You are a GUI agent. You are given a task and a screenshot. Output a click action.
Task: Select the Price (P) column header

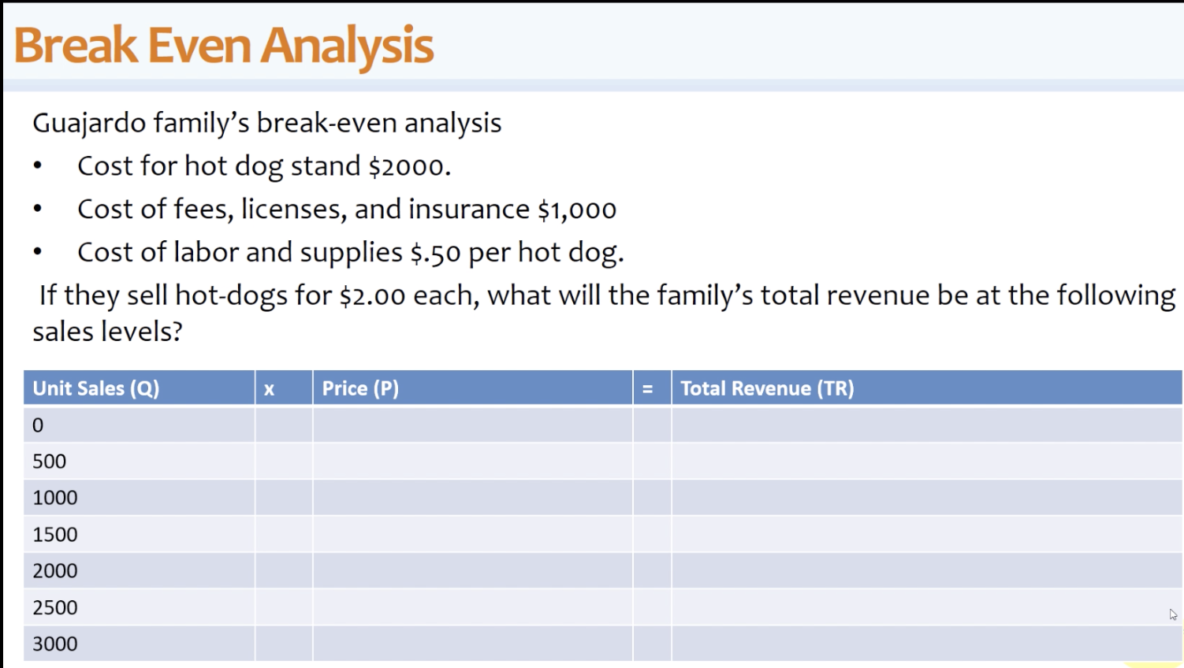pyautogui.click(x=359, y=388)
